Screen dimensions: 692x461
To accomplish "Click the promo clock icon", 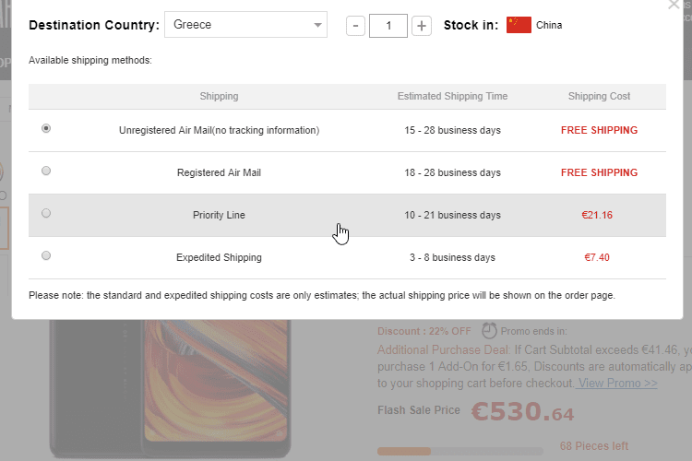I will pos(489,330).
